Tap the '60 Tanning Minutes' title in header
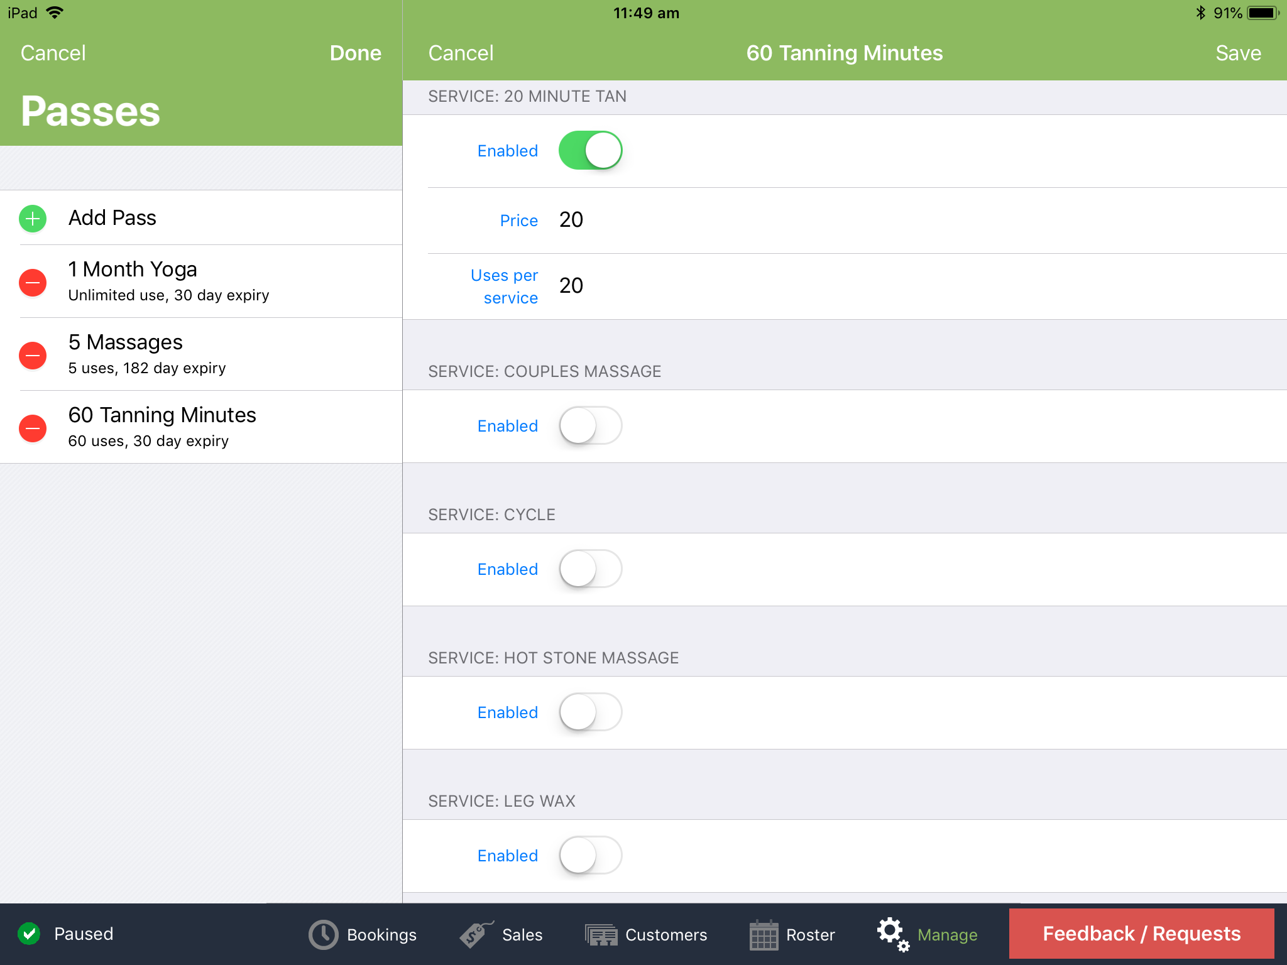This screenshot has width=1287, height=965. click(x=845, y=53)
